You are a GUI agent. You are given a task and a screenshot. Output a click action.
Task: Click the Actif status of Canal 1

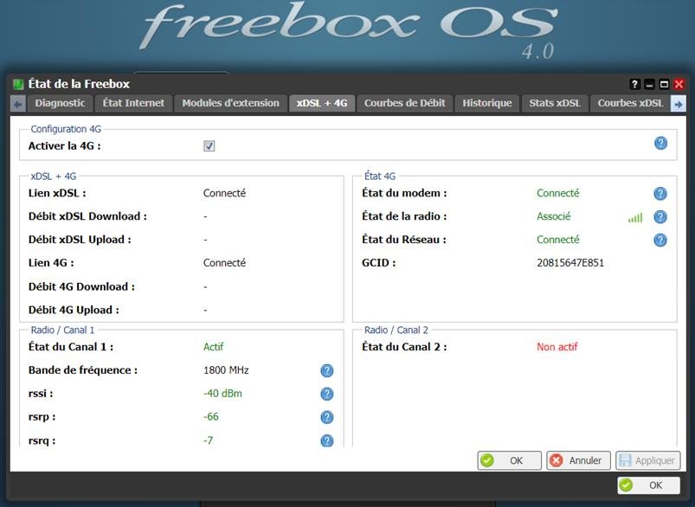(x=214, y=347)
